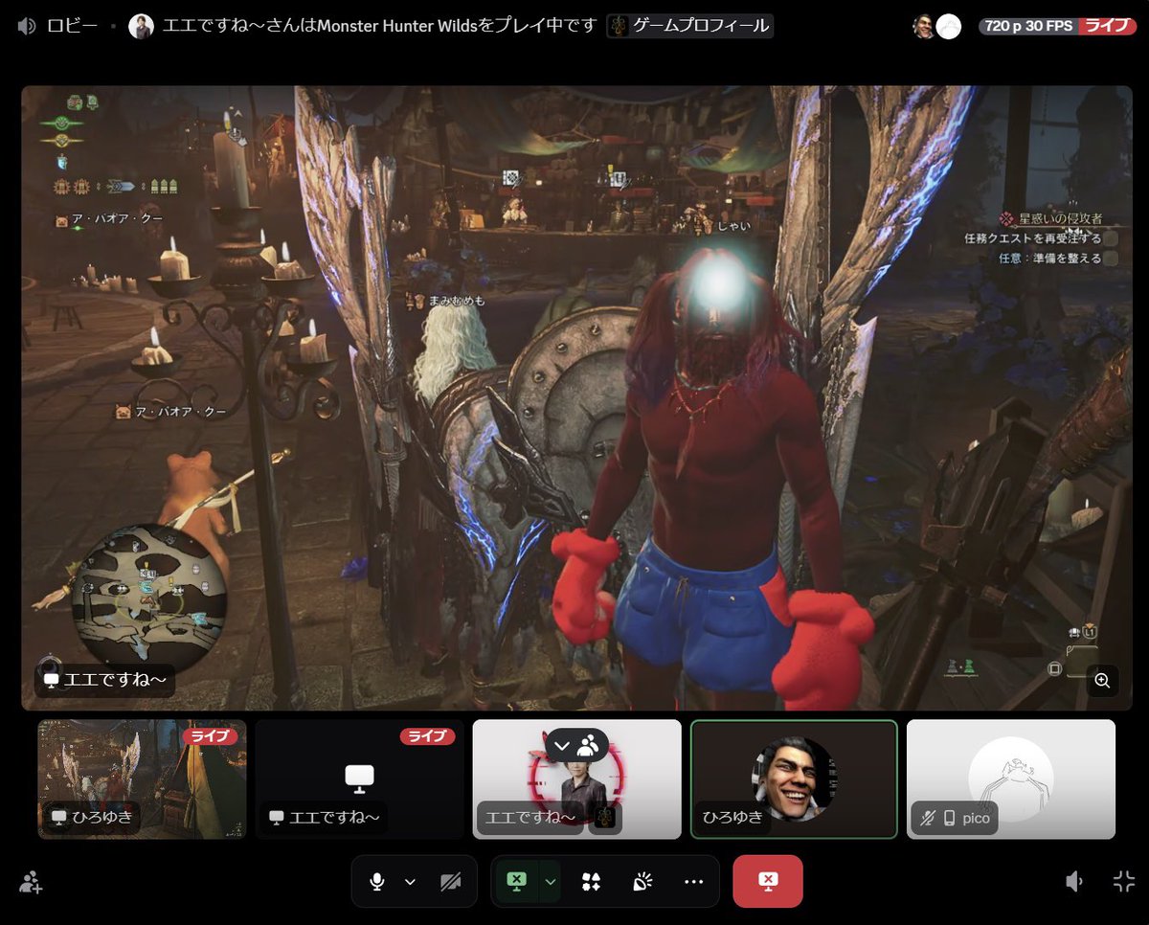The image size is (1149, 925).
Task: Click the ひろゆき name label on the stream thumbnail
Action: tap(94, 817)
